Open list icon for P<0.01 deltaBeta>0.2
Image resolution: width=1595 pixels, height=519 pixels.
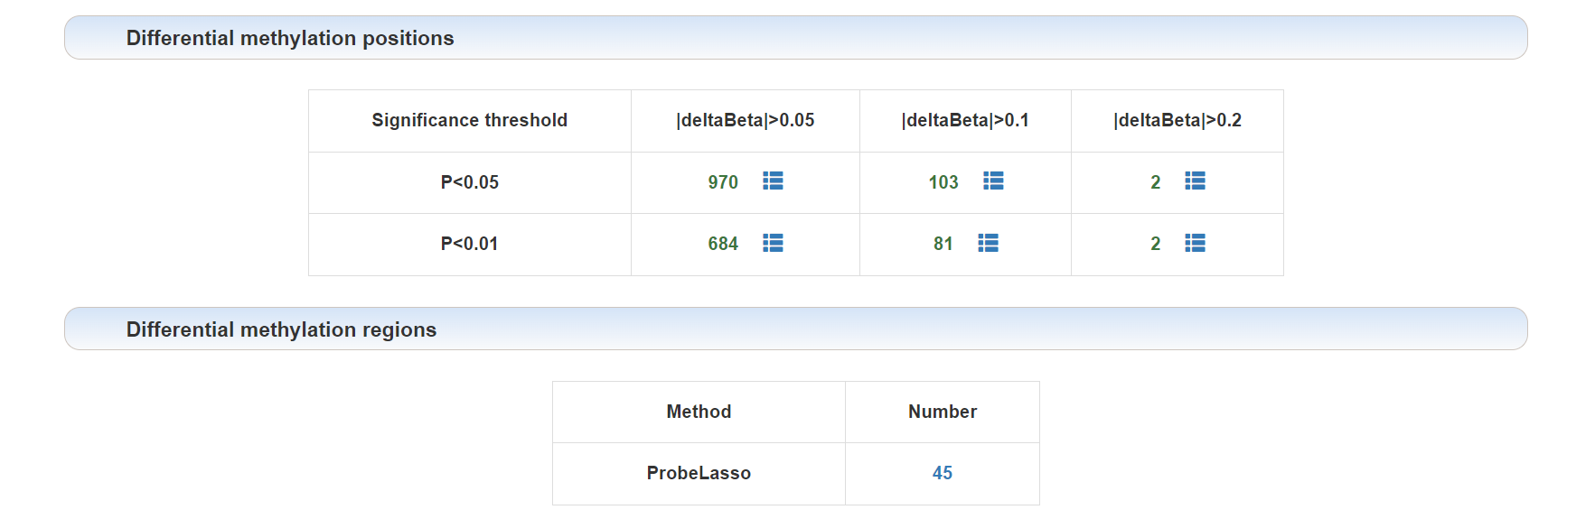coord(1195,243)
